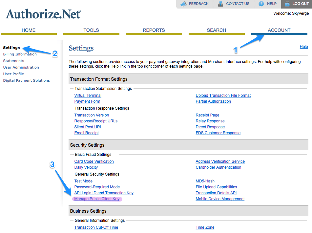
Task: Open the Partial Authorization link
Action: click(x=213, y=101)
